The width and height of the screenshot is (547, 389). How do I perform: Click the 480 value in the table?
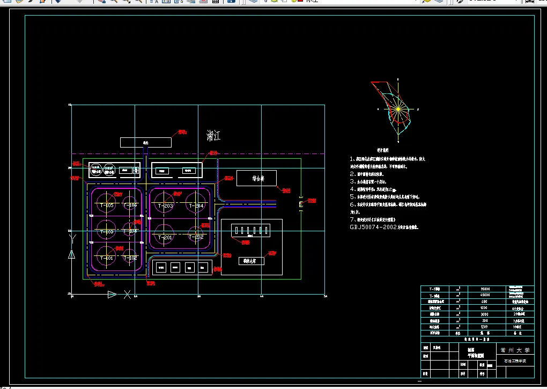pos(484,302)
